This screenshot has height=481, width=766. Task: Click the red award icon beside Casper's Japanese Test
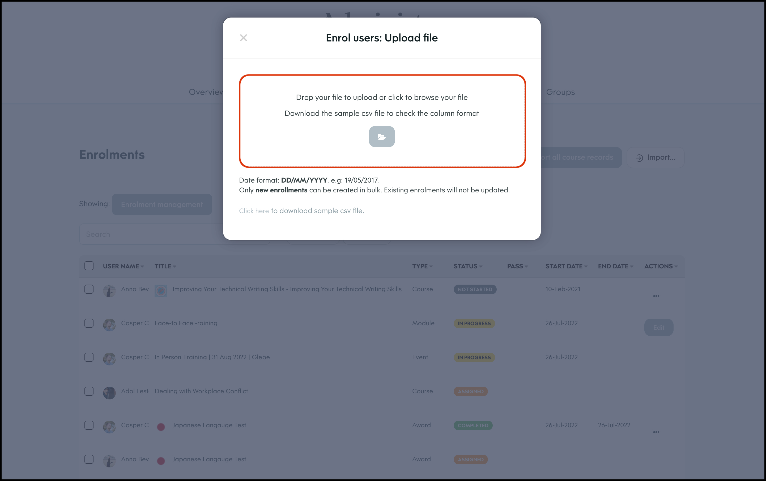pyautogui.click(x=161, y=427)
